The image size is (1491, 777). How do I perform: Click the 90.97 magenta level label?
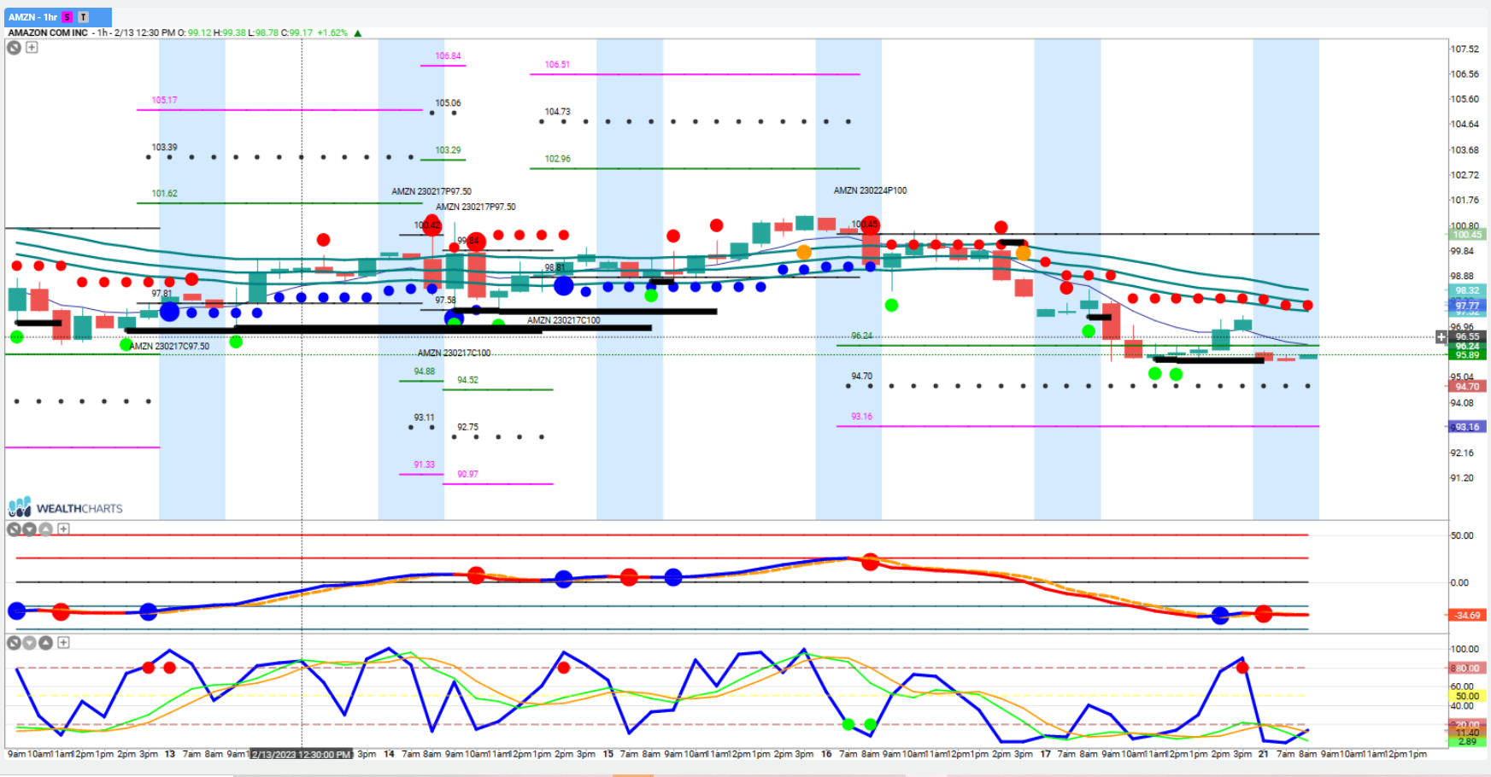467,475
